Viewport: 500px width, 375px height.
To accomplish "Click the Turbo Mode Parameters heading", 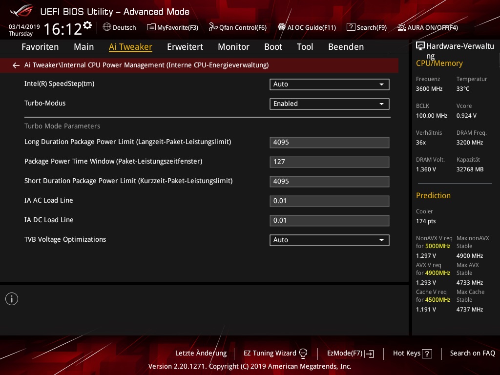I will click(62, 126).
